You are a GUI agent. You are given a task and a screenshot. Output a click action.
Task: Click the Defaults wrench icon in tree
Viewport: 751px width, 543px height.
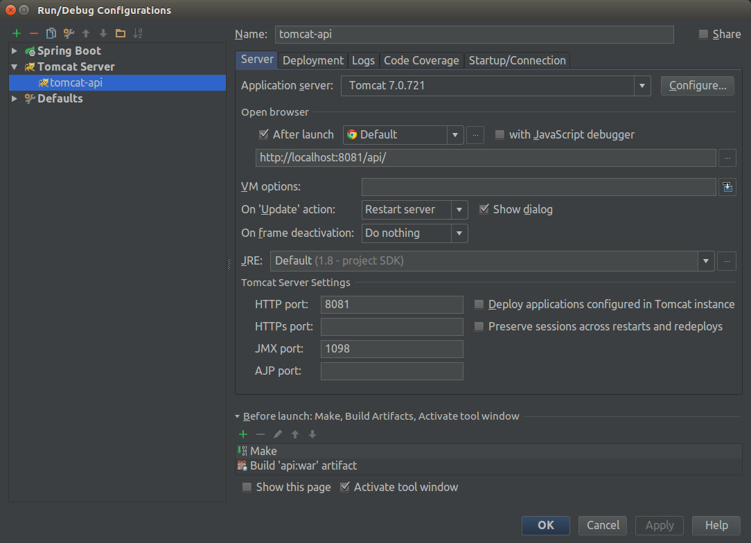[30, 98]
